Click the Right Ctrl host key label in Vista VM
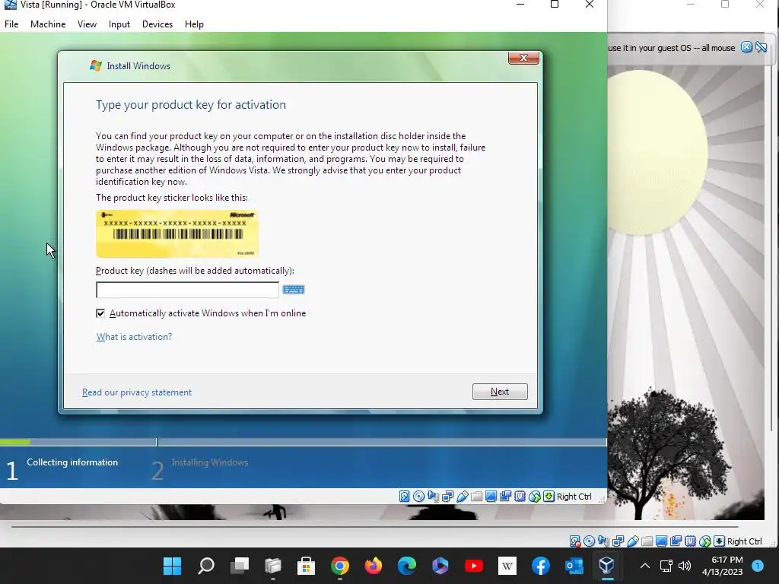The height and width of the screenshot is (584, 779). [x=574, y=497]
